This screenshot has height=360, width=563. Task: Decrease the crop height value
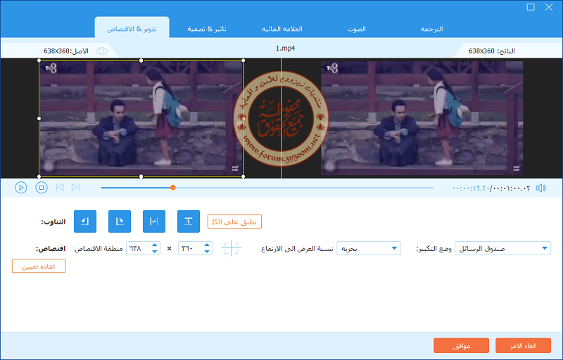[207, 251]
